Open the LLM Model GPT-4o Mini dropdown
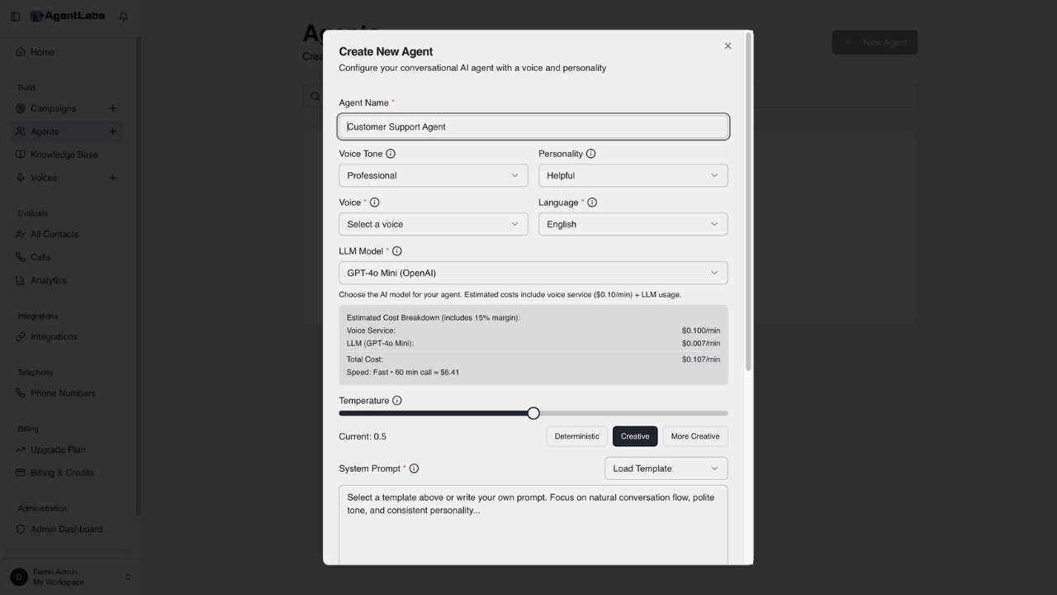1057x595 pixels. point(533,273)
